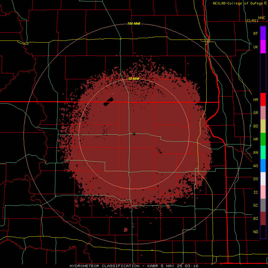
Task: Click the "UK" legend label
Action: (x=255, y=47)
